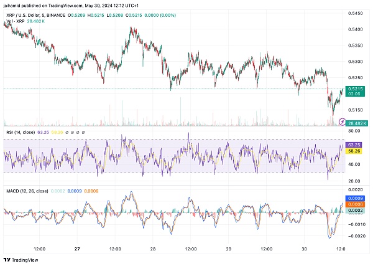Viewport: 373px width, 266px height.
Task: Click the teal 0.0002 MACD histogram axis label
Action: click(x=356, y=211)
